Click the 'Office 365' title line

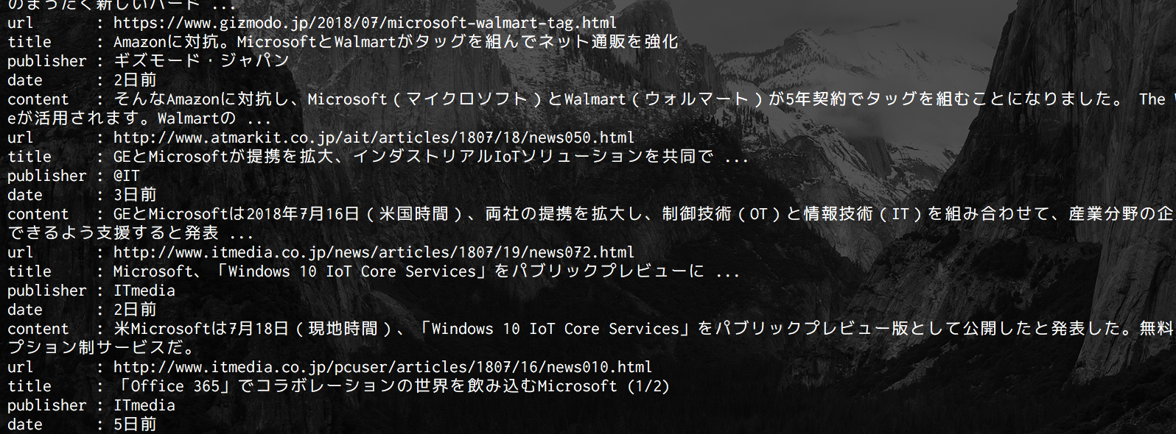[391, 386]
